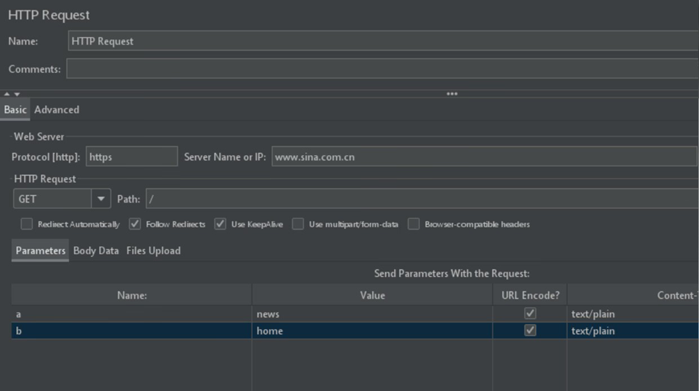The width and height of the screenshot is (699, 391).
Task: Click the Server Name or IP field
Action: [484, 157]
